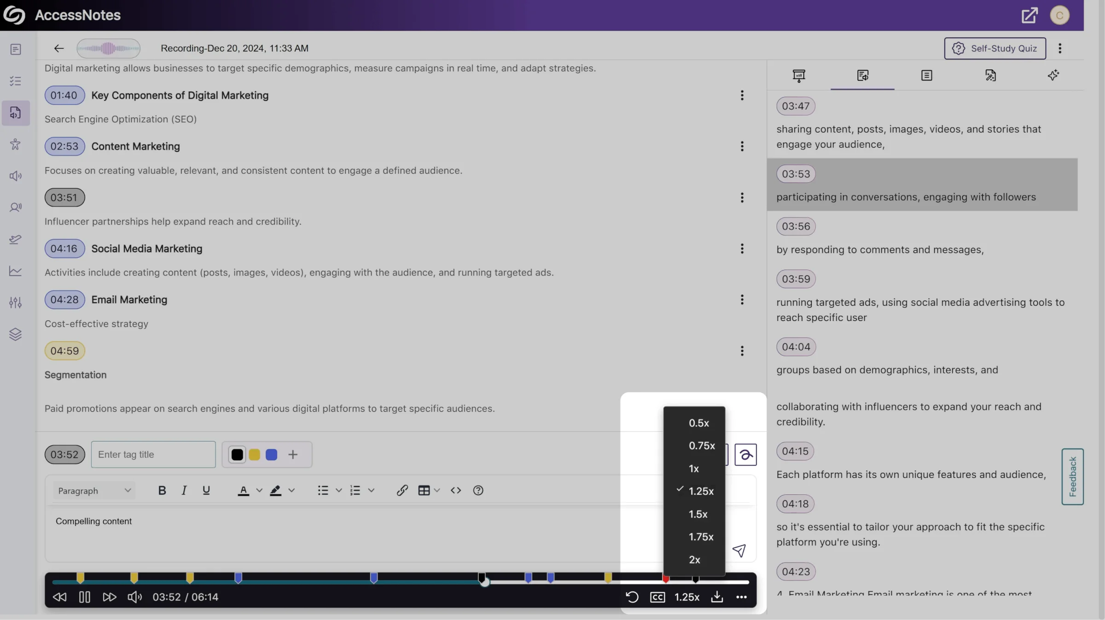Screen dimensions: 1105x620
Task: Click the 1.25x speed button in player
Action: tap(686, 597)
